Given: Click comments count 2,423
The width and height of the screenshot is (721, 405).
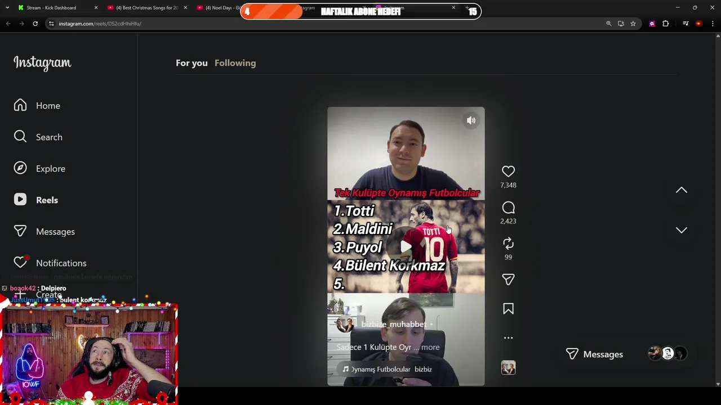Looking at the screenshot, I should tap(508, 221).
